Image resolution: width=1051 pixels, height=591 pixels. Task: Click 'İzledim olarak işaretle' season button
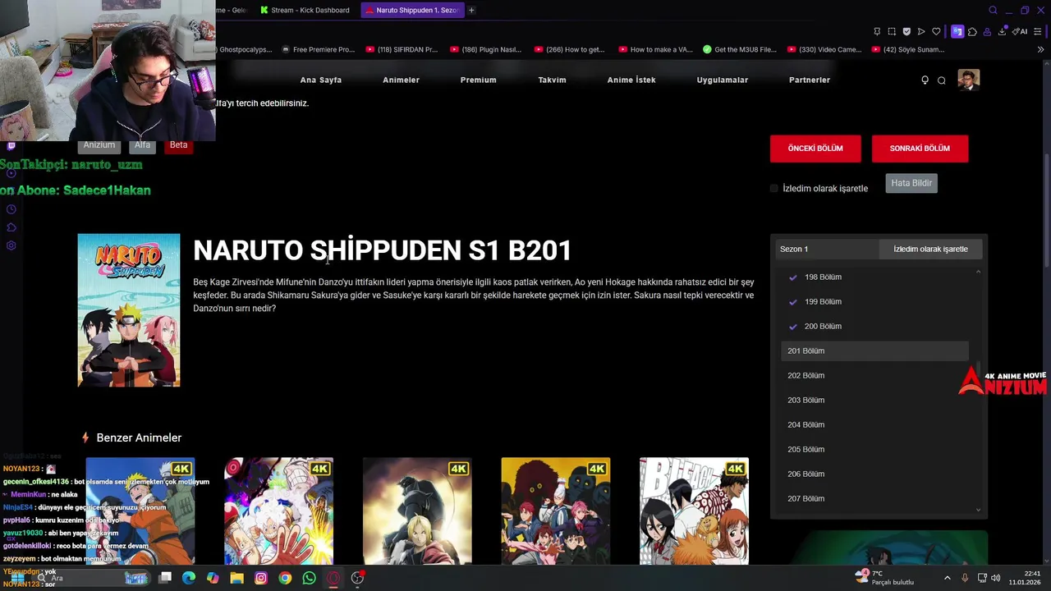pyautogui.click(x=930, y=249)
